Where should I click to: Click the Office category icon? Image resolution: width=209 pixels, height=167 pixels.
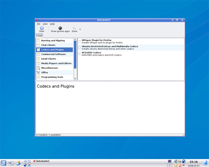(x=39, y=72)
